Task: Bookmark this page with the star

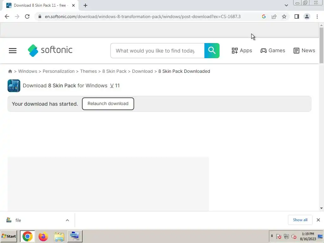Action: coord(284,16)
